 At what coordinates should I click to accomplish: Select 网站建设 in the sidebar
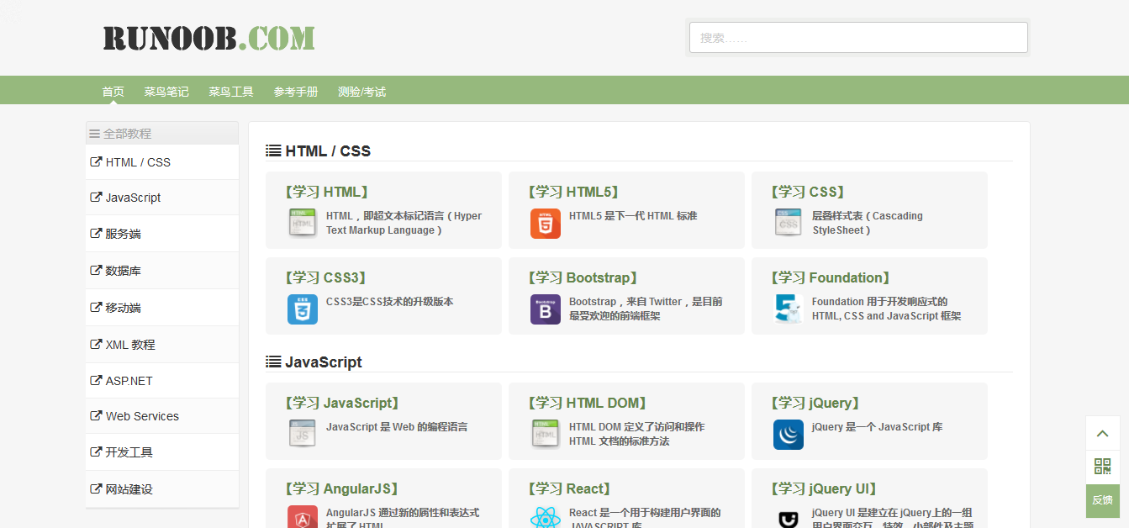tap(162, 489)
